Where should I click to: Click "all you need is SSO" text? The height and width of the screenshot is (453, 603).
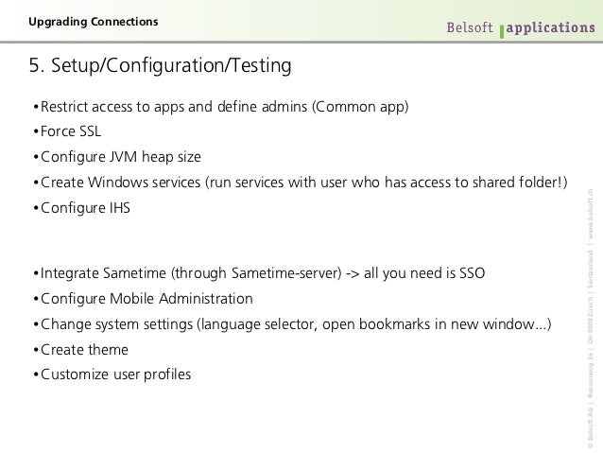click(x=424, y=273)
